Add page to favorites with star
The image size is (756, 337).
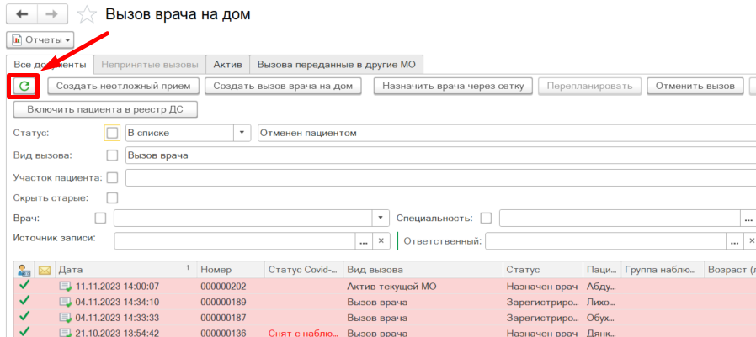[x=86, y=15]
